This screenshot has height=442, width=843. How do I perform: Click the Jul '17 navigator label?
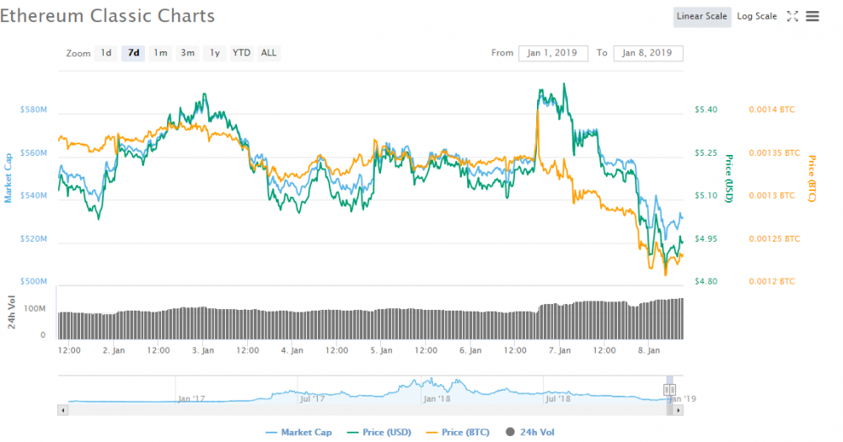point(313,399)
